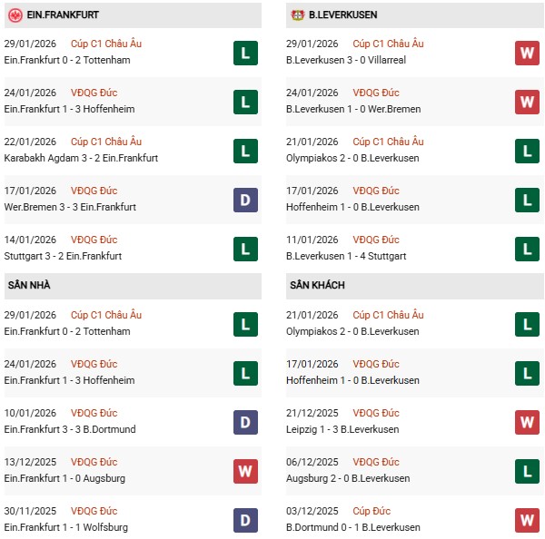The width and height of the screenshot is (545, 539).
Task: Click D badge for Wer.Bremen 3-3 Ein.Frankfurt
Action: click(244, 200)
